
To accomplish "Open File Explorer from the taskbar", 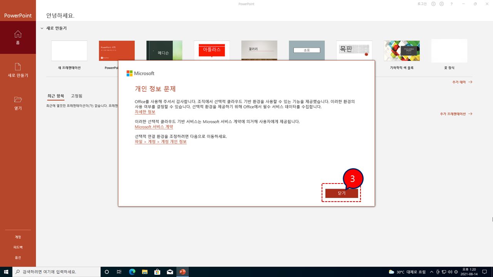I will tap(145, 272).
